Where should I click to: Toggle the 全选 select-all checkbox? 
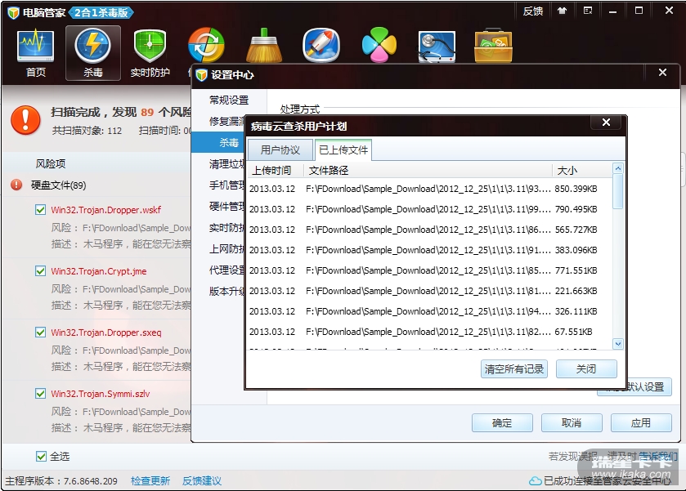41,457
